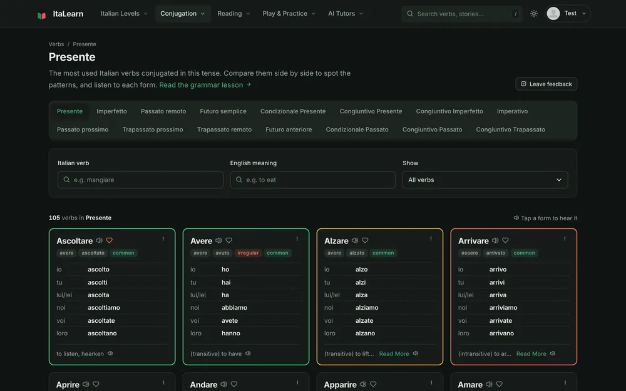Favorite the Alzare verb card
This screenshot has height=391, width=626.
point(365,241)
